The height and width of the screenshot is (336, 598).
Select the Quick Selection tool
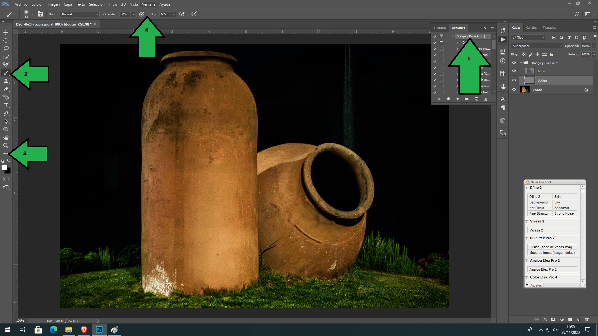[x=6, y=57]
